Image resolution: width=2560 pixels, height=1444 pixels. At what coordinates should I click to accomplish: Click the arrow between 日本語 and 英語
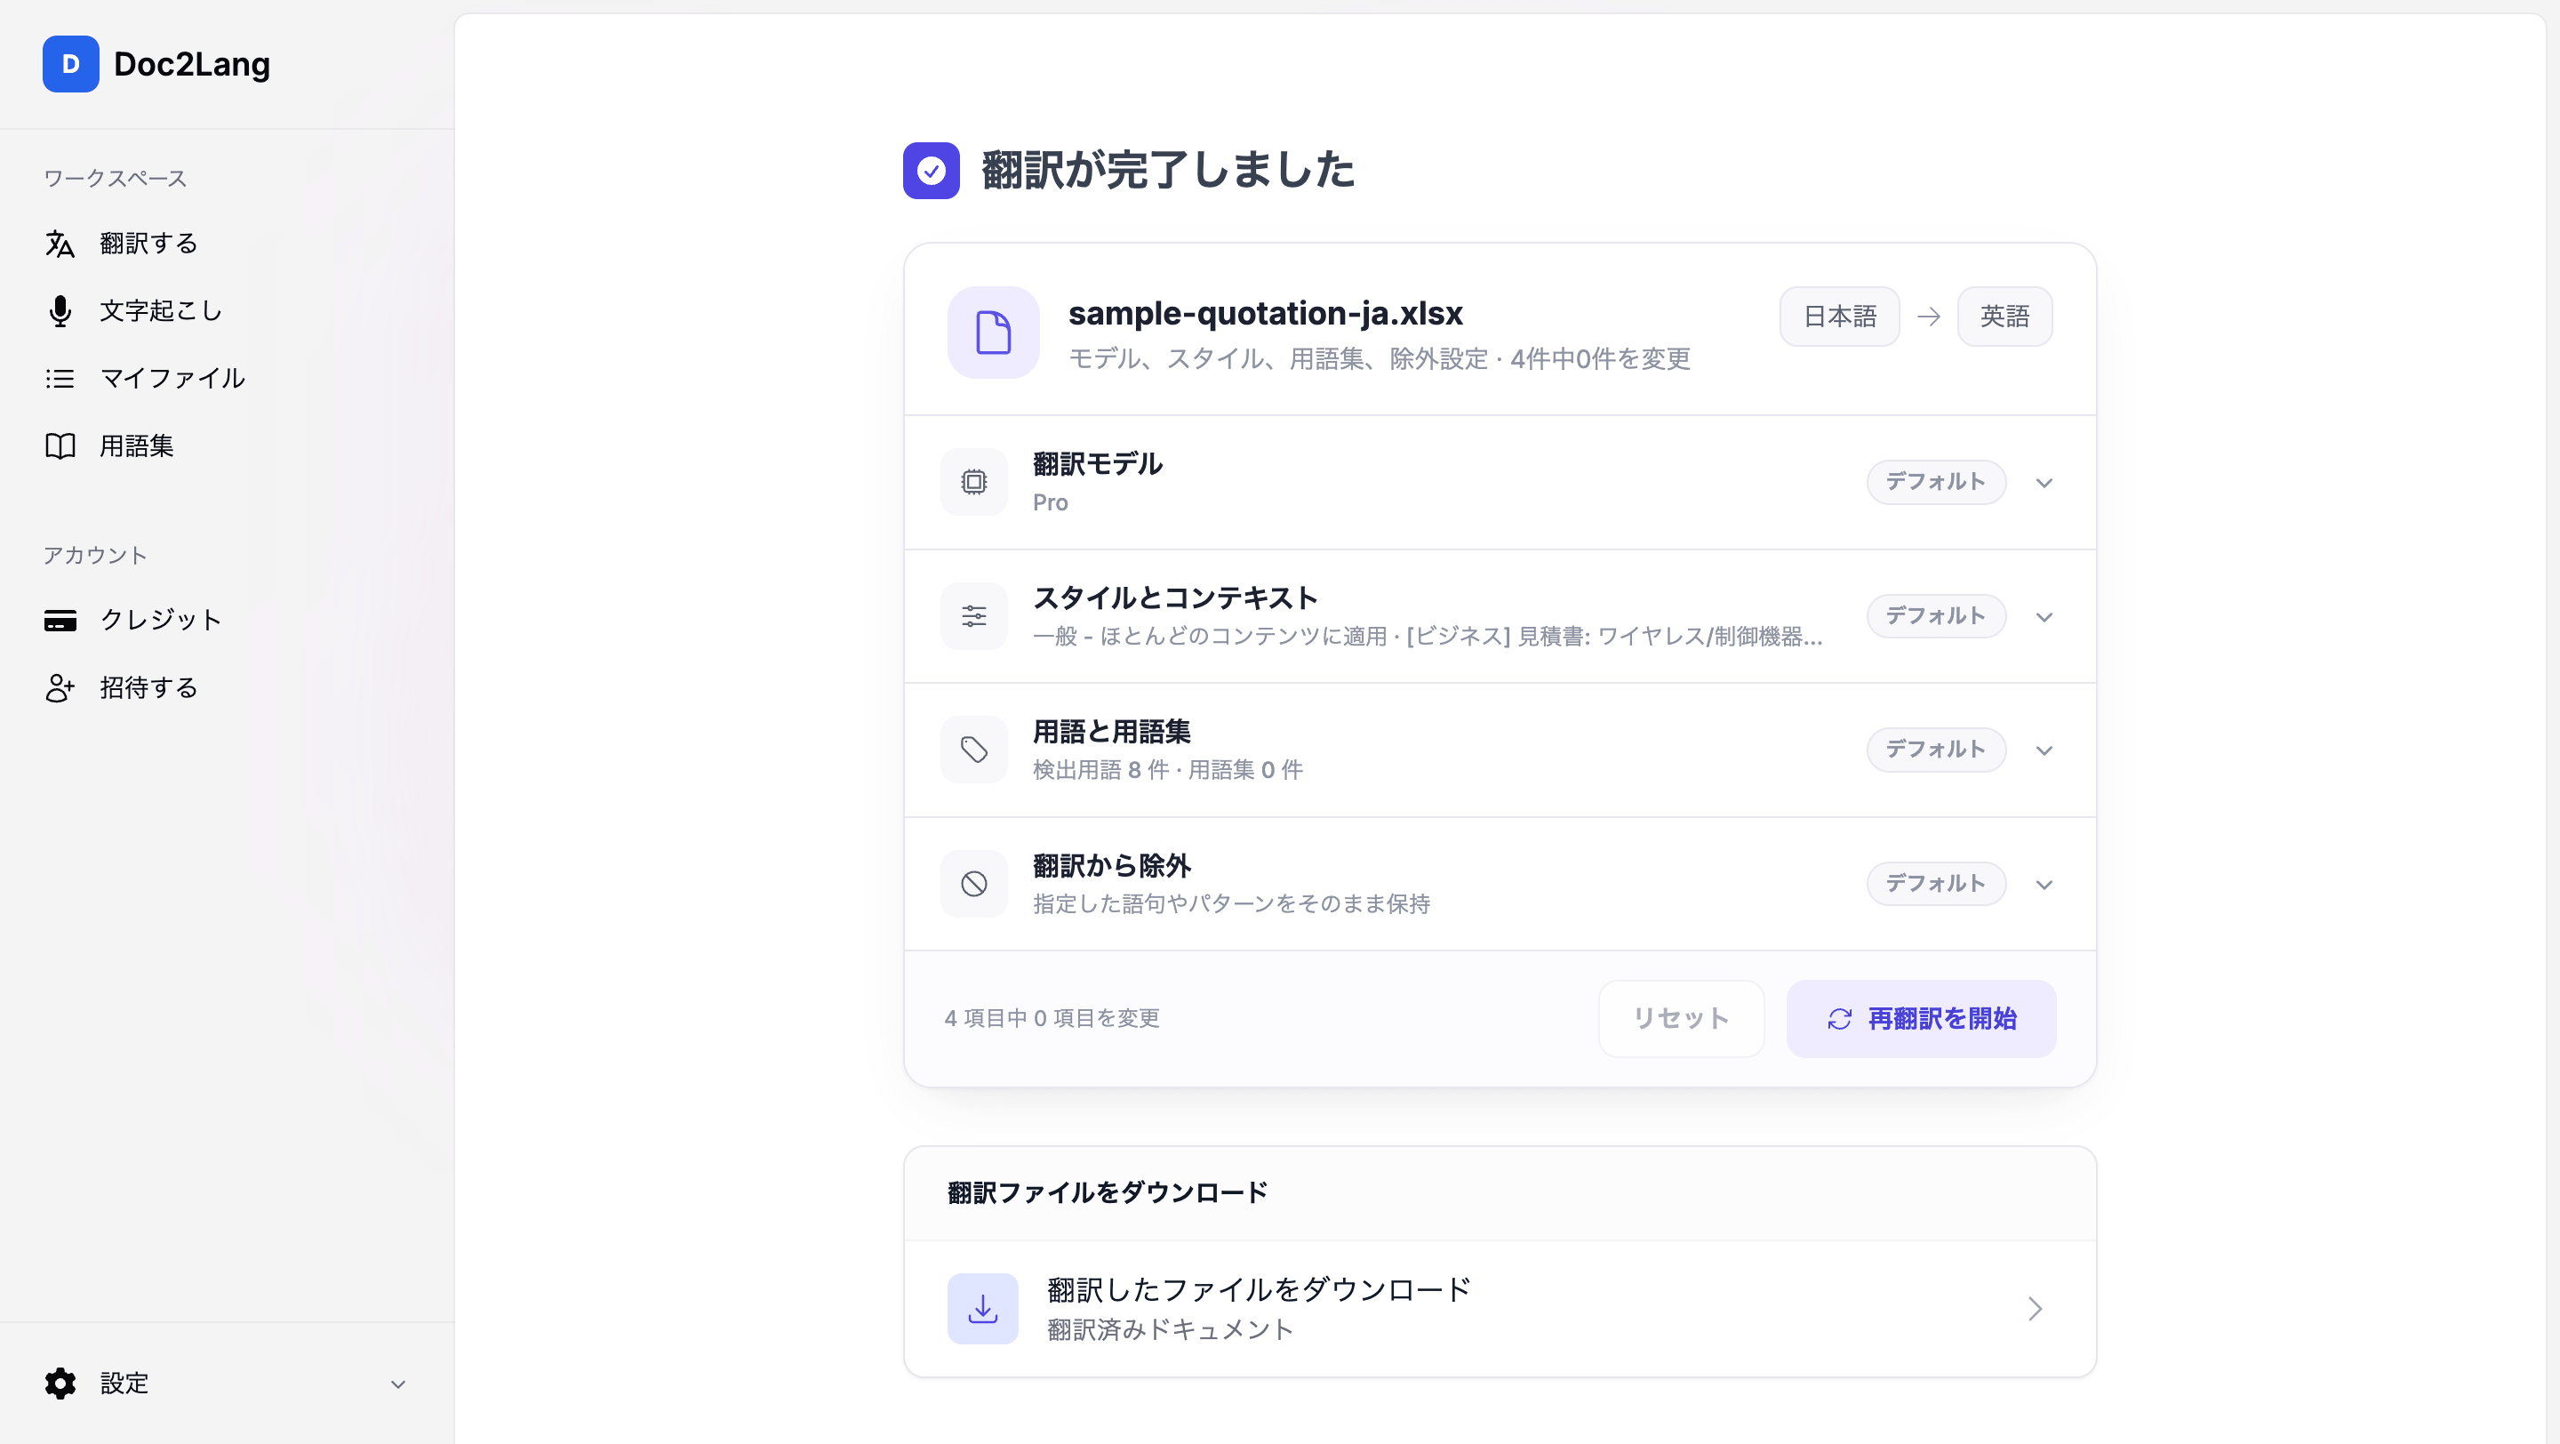click(1929, 316)
